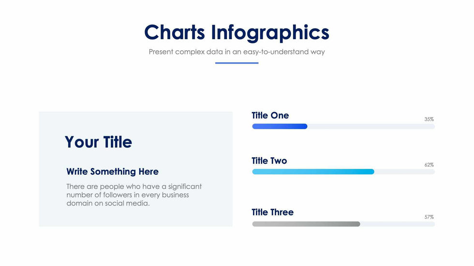The height and width of the screenshot is (266, 474).
Task: Select the 62% percentage label
Action: tap(429, 165)
